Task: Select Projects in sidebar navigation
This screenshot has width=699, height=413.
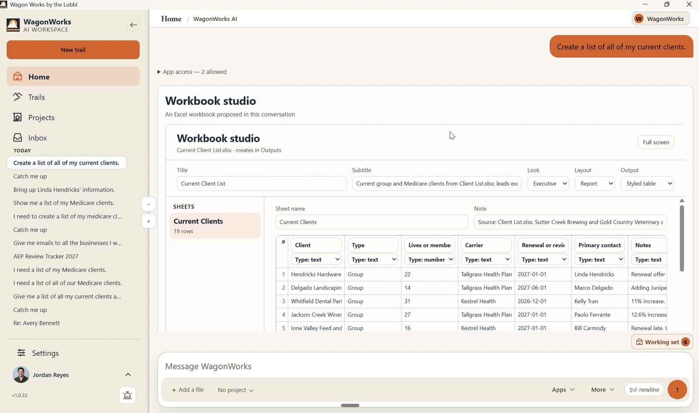Action: [73, 117]
